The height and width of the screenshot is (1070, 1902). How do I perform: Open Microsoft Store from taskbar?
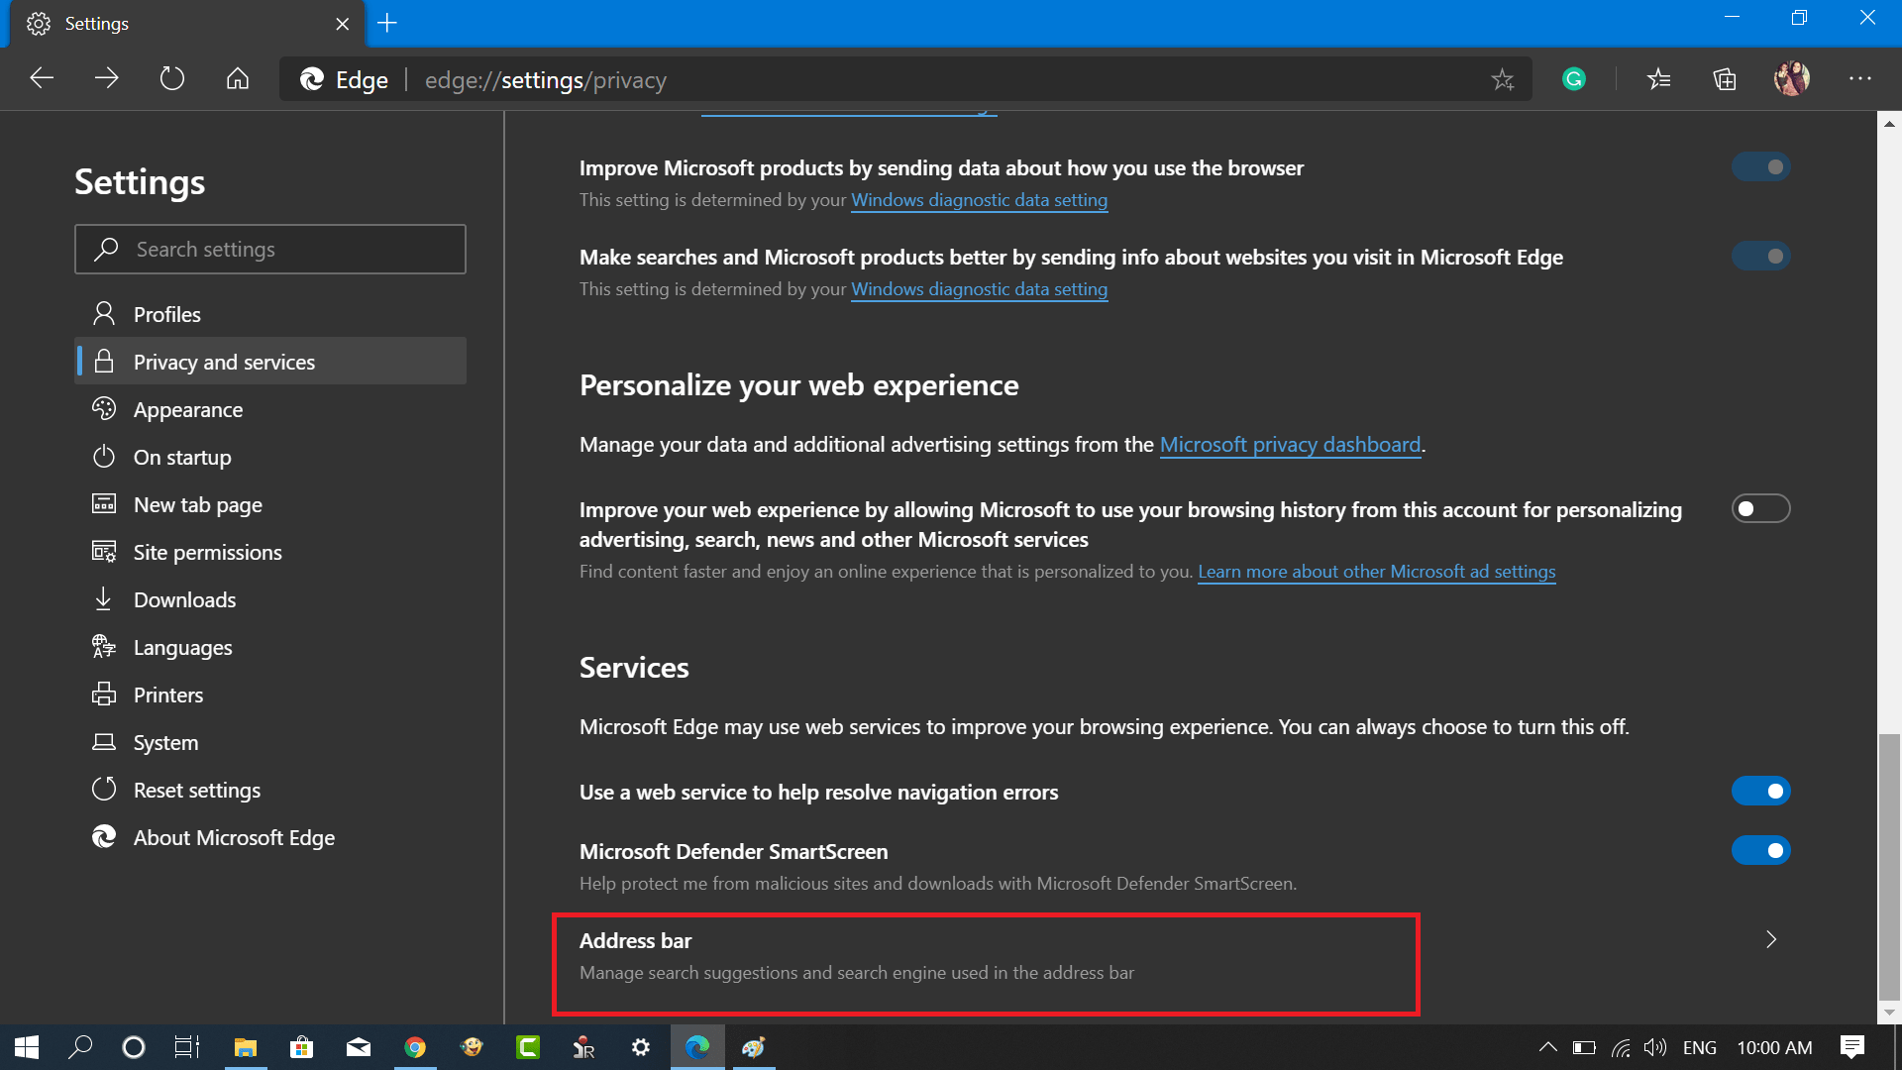(301, 1047)
